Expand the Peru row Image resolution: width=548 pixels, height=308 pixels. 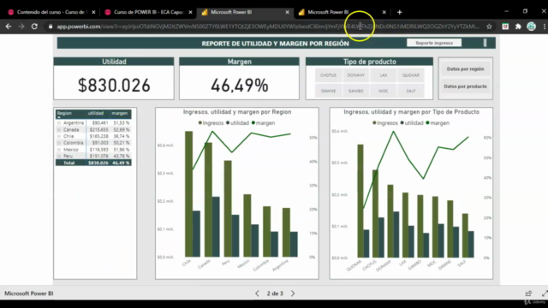(x=59, y=156)
